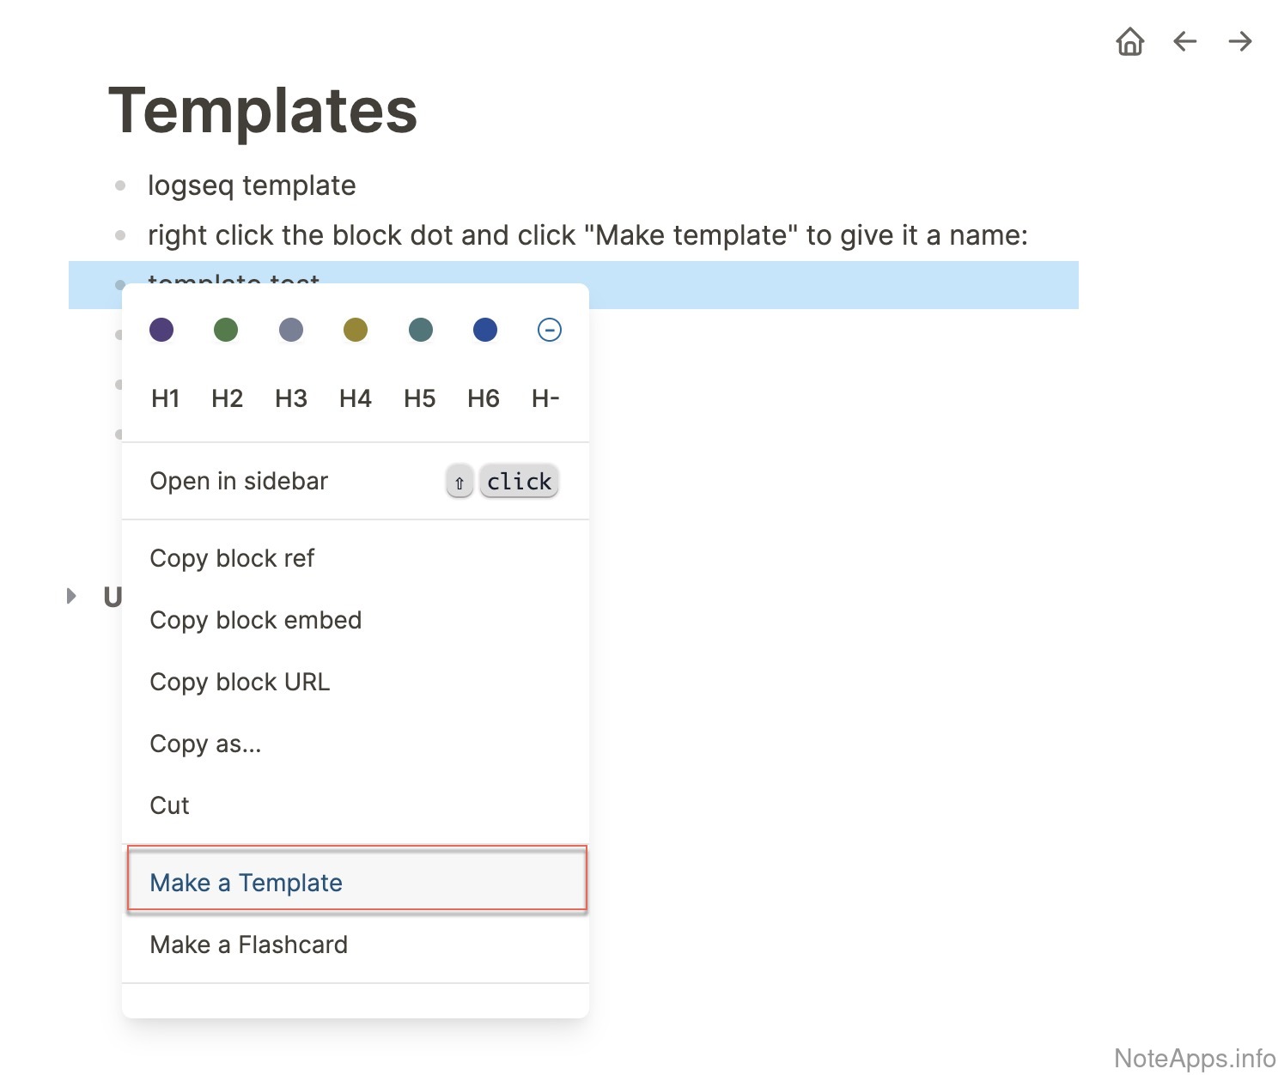The image size is (1278, 1075).
Task: Navigate forward with the right arrow
Action: pos(1239,41)
